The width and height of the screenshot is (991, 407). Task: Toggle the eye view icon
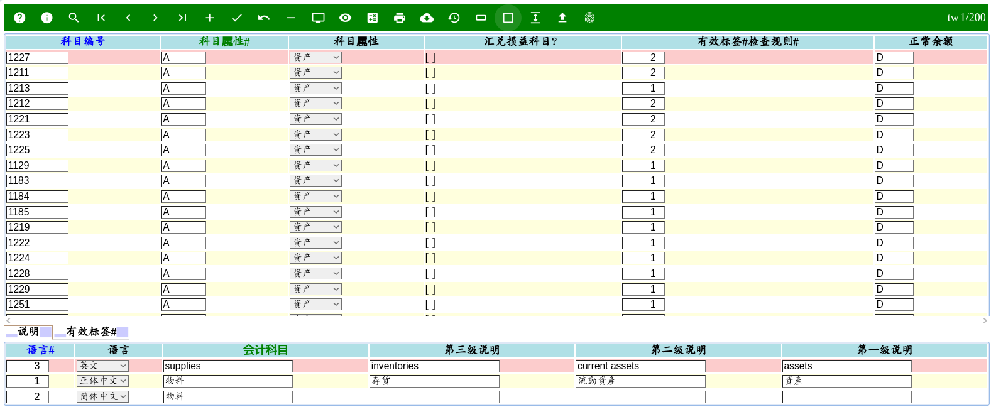[345, 18]
